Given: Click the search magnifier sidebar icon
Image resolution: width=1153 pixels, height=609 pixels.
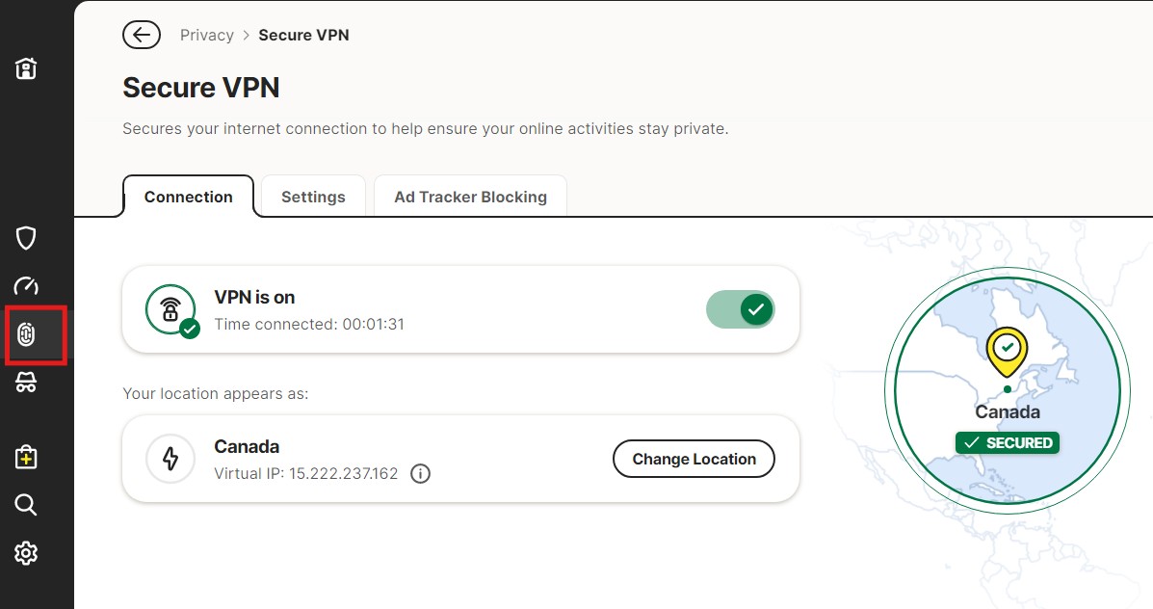Looking at the screenshot, I should (26, 505).
